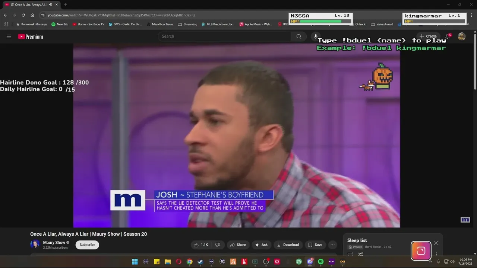477x268 pixels.
Task: Open 'Apple Music - Web...' bookmark
Action: click(256, 24)
